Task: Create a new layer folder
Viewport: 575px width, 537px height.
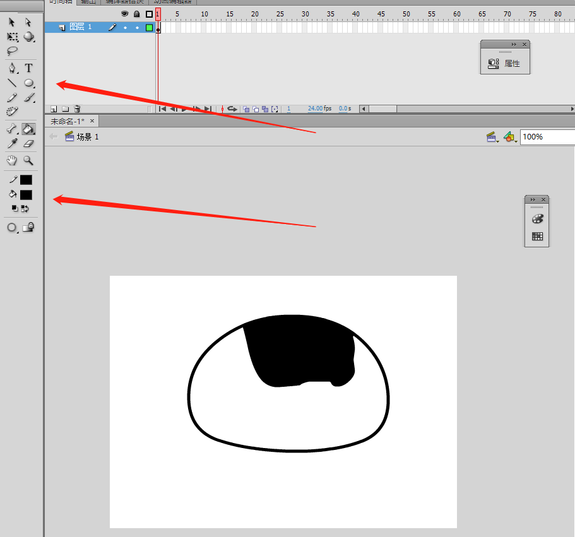Action: (x=65, y=109)
